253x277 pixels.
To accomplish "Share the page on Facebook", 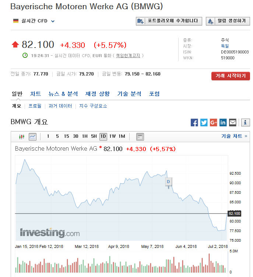I will pyautogui.click(x=194, y=123).
